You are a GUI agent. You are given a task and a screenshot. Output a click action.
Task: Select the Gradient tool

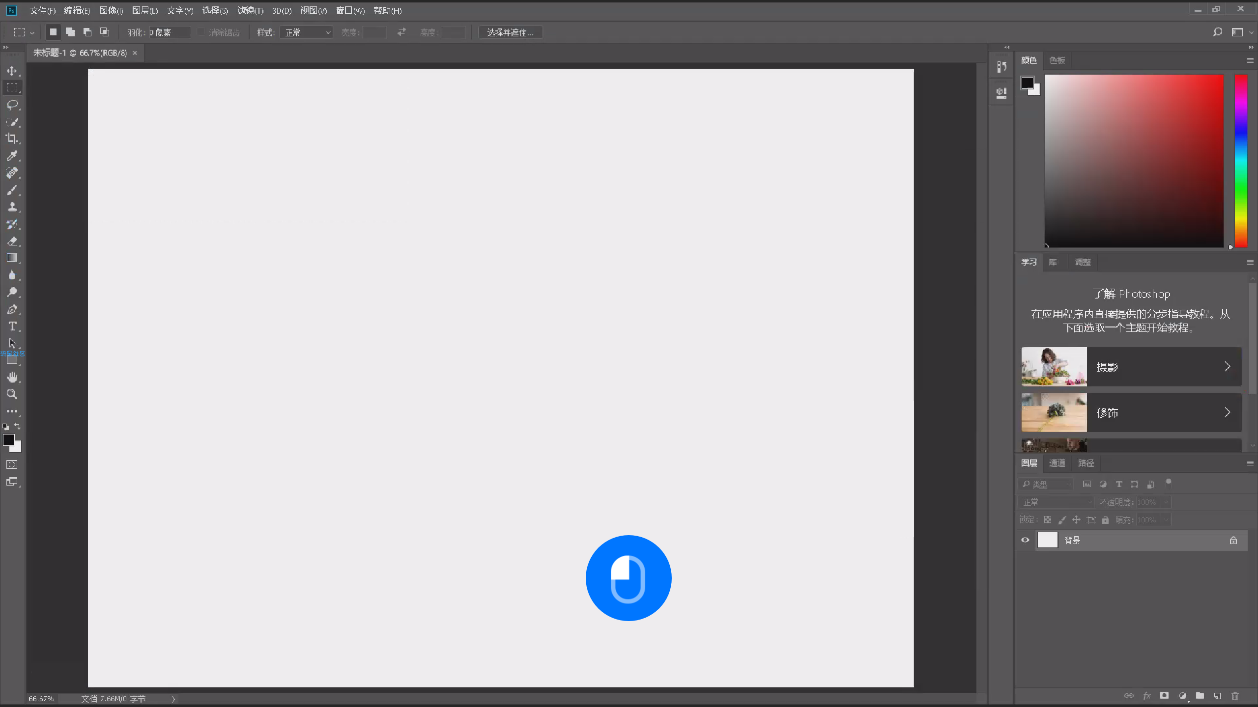[12, 258]
